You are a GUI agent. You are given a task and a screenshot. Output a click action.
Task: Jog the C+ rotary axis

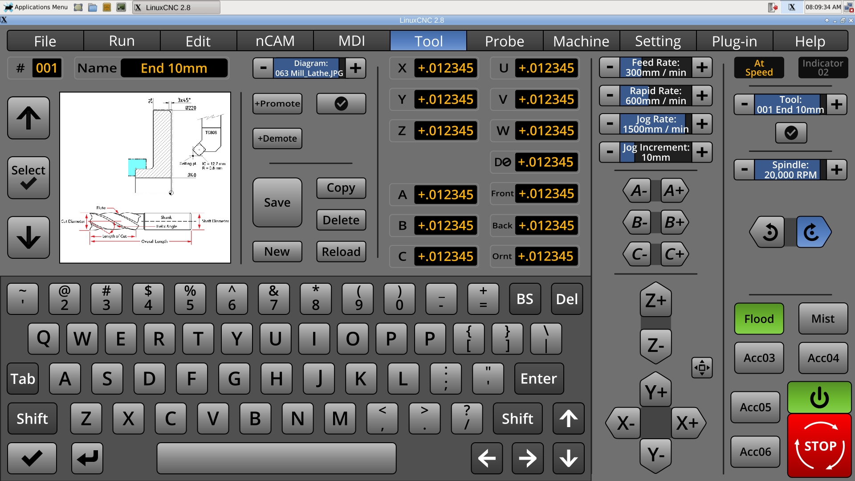(674, 254)
